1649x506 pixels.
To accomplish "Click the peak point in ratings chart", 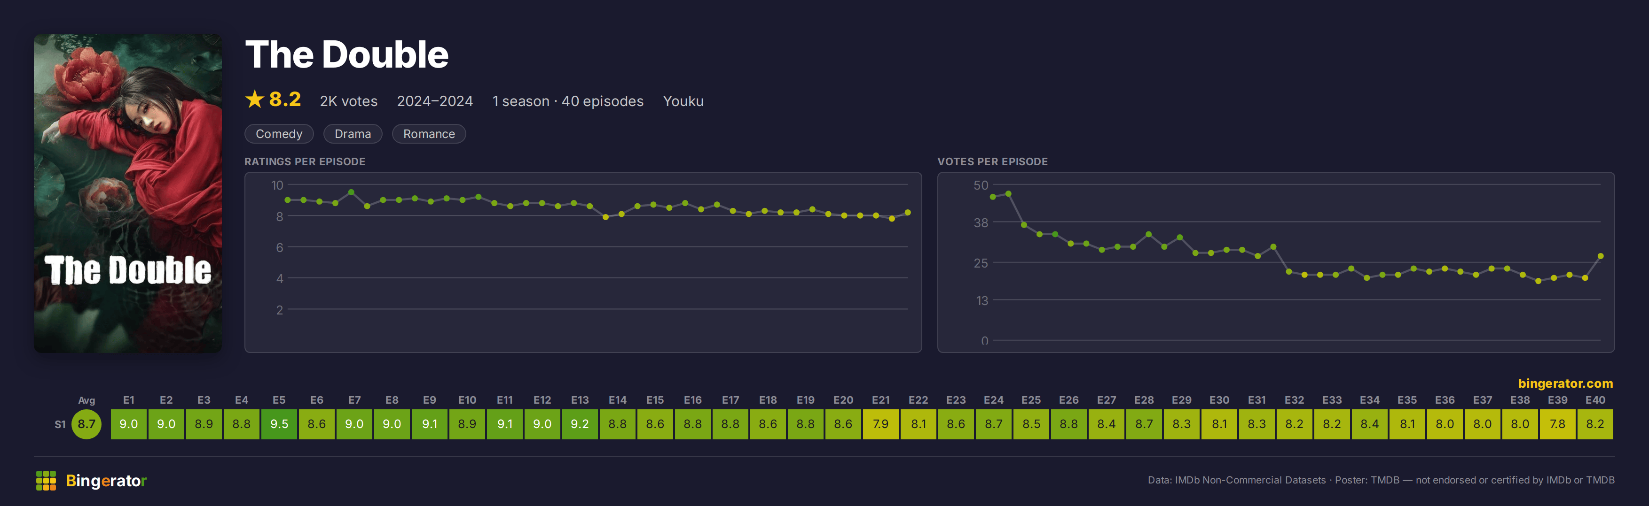I will pyautogui.click(x=352, y=192).
